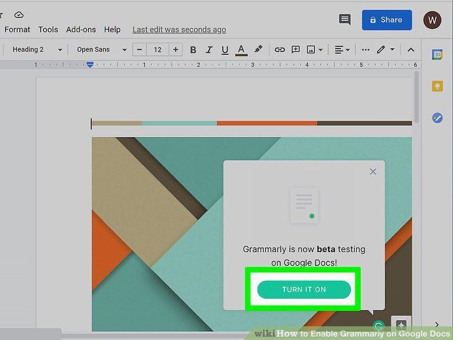Toggle italic formatting
Image resolution: width=453 pixels, height=340 pixels.
pos(209,50)
